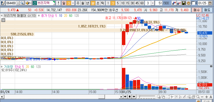Image resolution: width=214 pixels, height=102 pixels.
Task: Select the 틱 (tick) chart period
Action: coord(103,3)
